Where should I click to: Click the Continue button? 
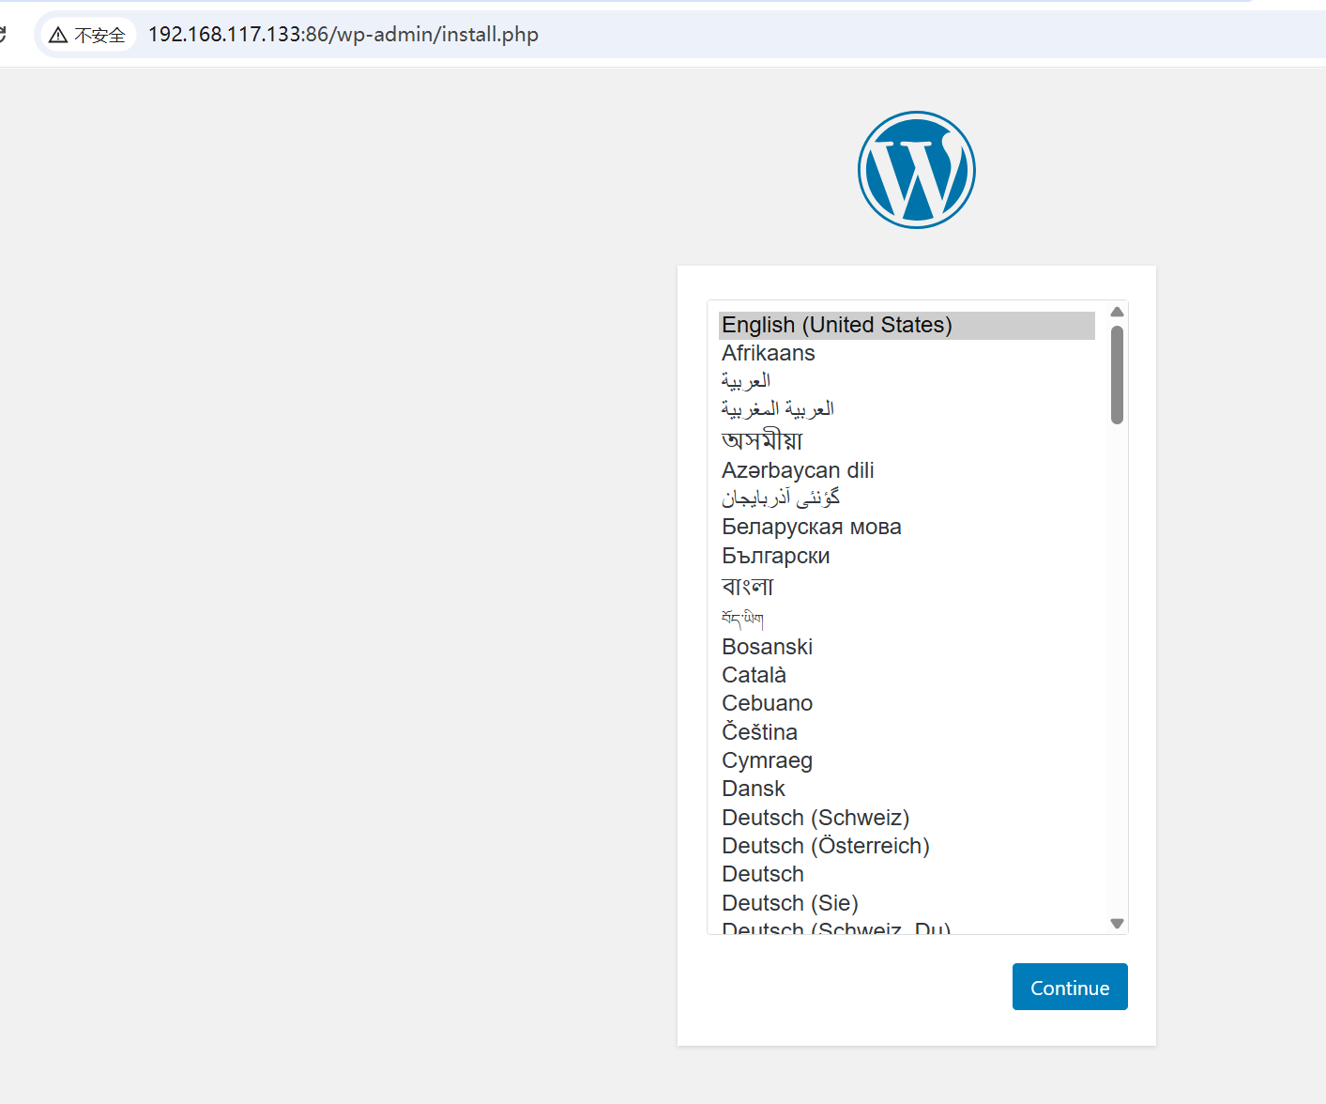pos(1070,987)
